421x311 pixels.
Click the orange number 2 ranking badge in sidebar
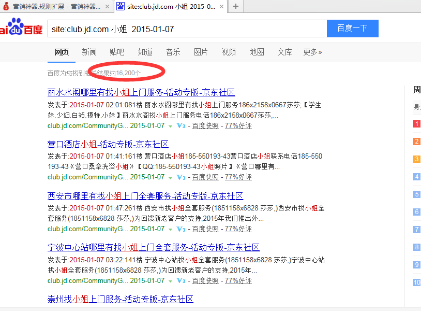416,141
